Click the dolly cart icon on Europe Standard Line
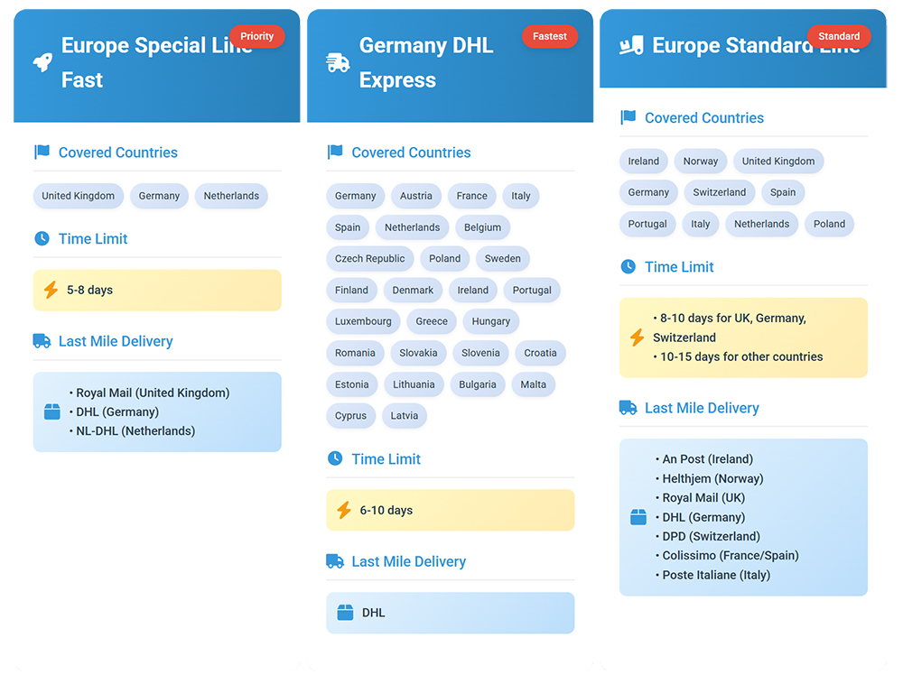The image size is (903, 684). [631, 45]
